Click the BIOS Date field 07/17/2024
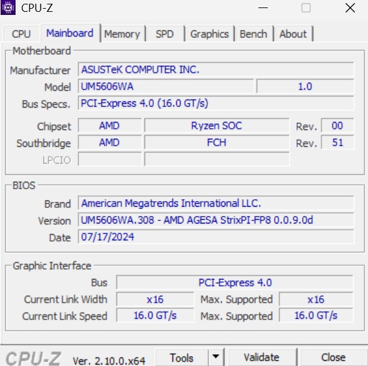Viewport: 368px width, 366px height. coord(215,237)
